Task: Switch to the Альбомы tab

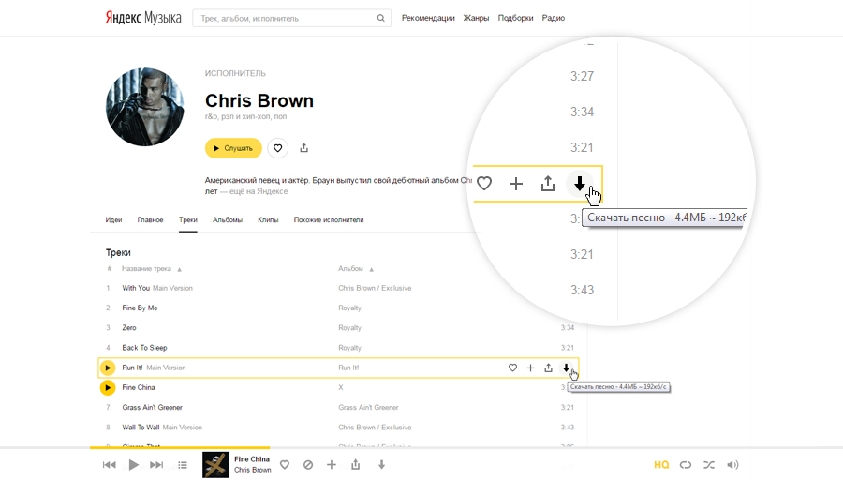Action: 228,219
